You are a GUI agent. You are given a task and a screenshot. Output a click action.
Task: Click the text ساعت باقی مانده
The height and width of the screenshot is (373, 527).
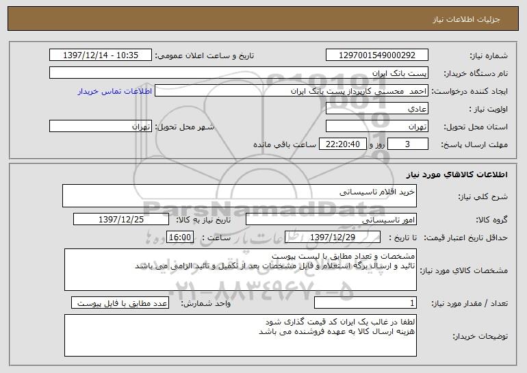(285, 144)
